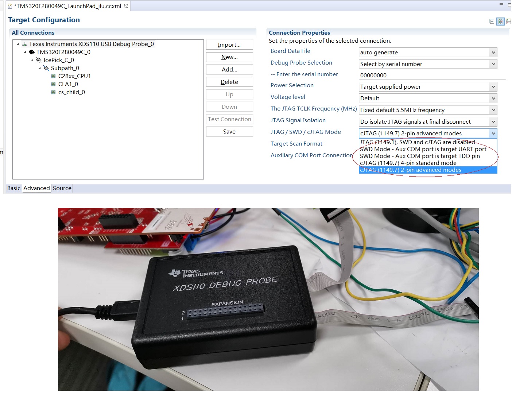Image resolution: width=512 pixels, height=394 pixels.
Task: Close the JTAG / SWD / cJTAG Mode dropdown
Action: 493,134
